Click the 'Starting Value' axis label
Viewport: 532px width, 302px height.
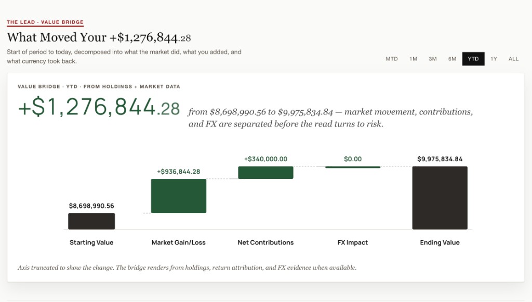[91, 243]
